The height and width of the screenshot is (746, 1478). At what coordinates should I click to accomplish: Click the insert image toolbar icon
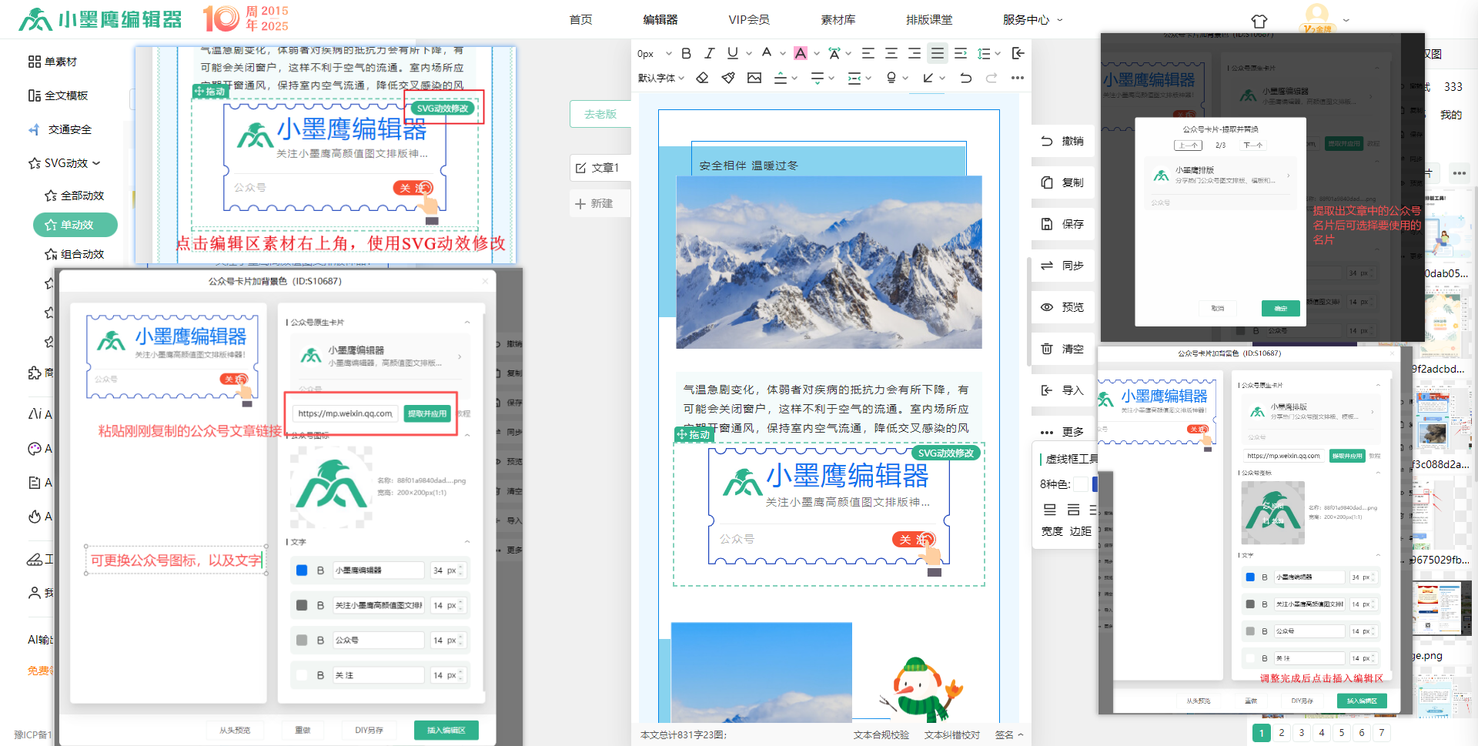coord(754,78)
